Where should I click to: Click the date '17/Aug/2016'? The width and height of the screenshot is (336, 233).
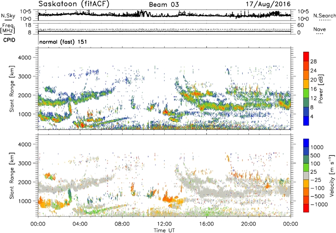click(268, 4)
